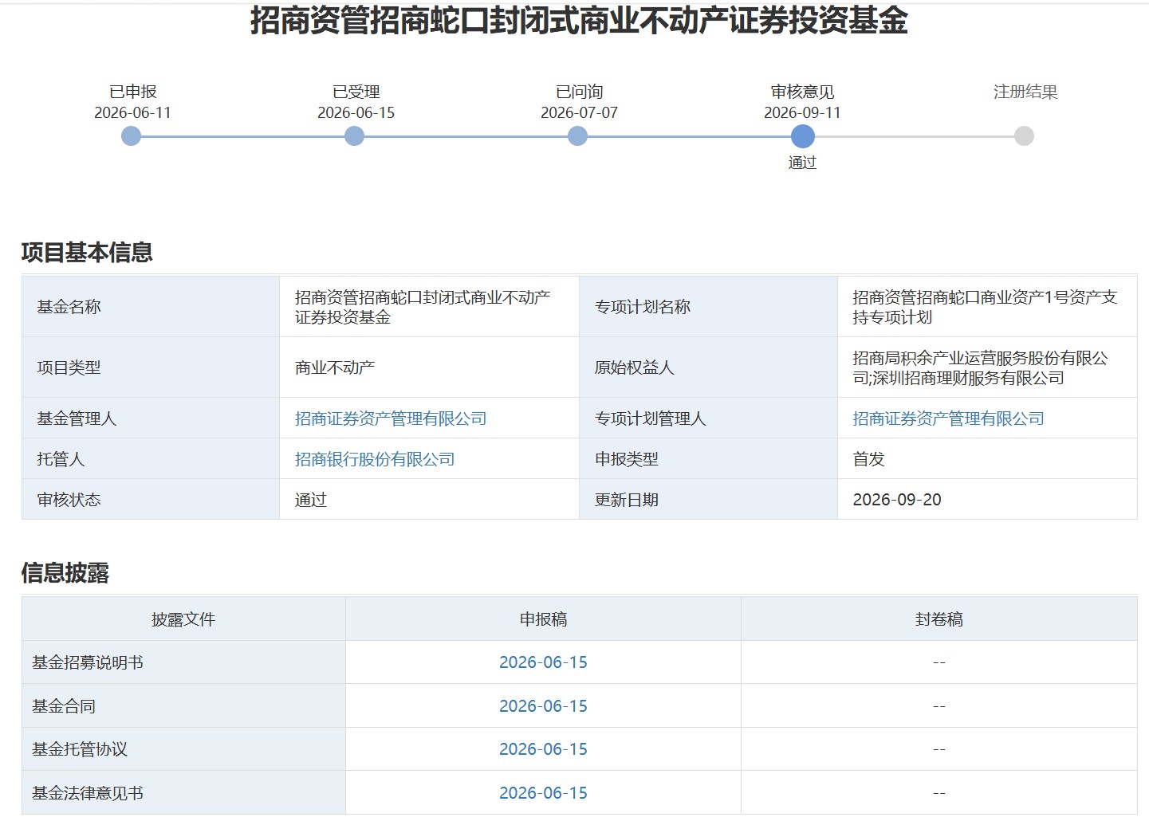Click the 审核意见 step label
Screen dimensions: 1149x821
[802, 92]
